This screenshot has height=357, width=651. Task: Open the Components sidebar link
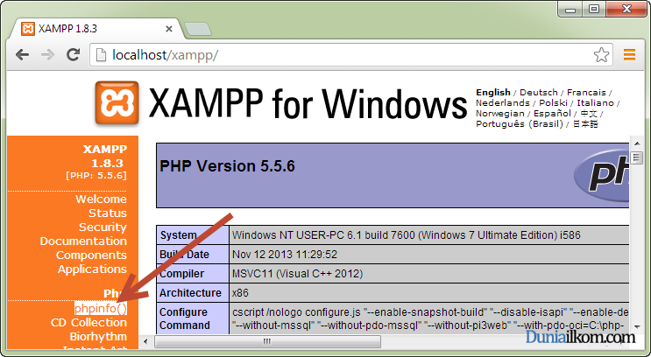click(x=91, y=255)
